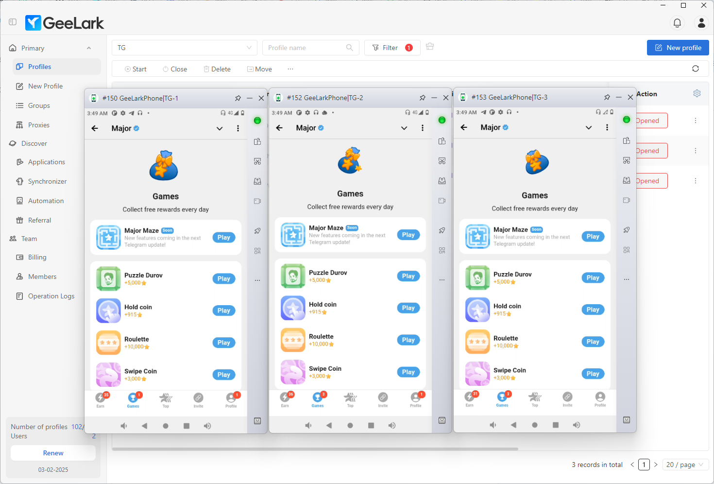
Task: Click the video record icon in TG-3 side toolbar
Action: 627,200
